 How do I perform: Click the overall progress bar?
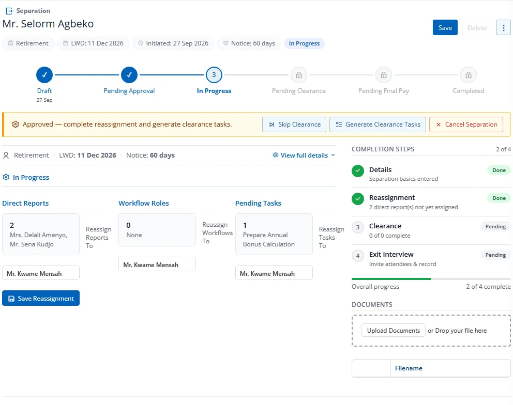pos(431,279)
